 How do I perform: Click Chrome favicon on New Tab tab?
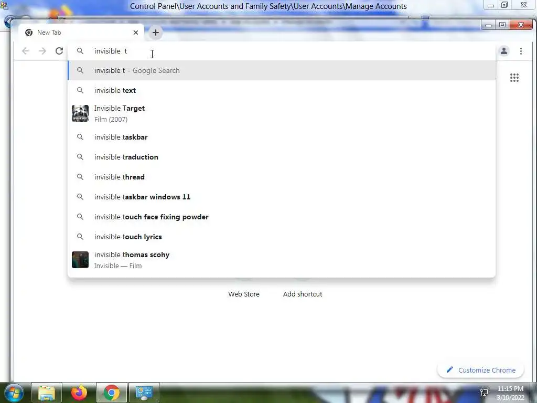point(29,33)
